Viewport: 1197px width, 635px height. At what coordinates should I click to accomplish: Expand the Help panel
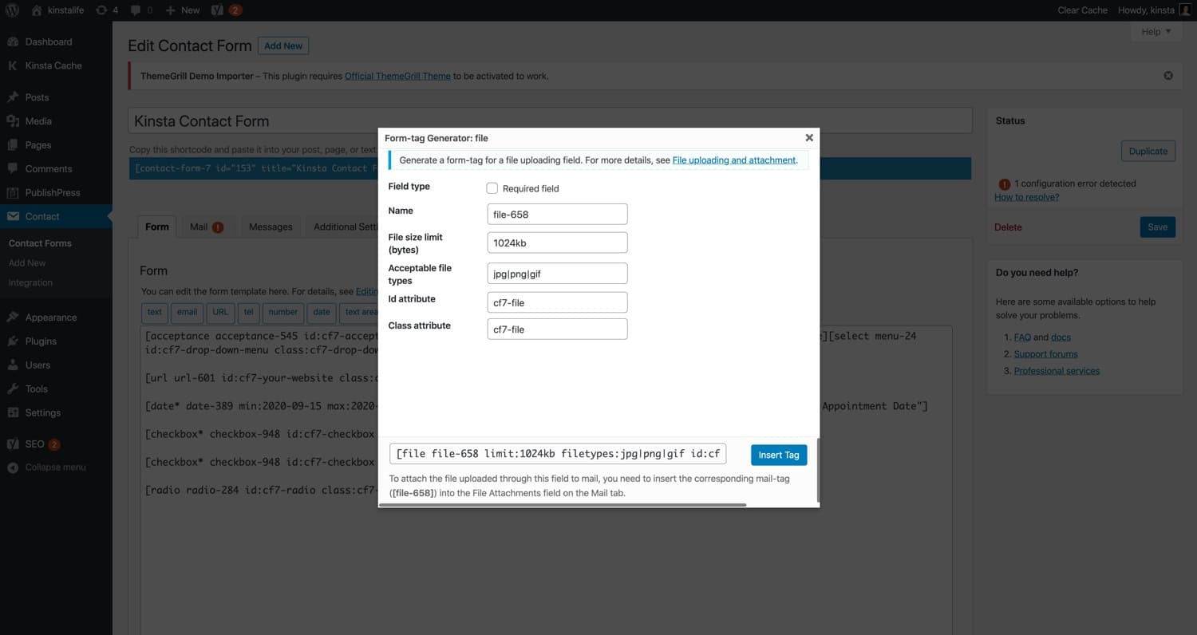(1155, 31)
